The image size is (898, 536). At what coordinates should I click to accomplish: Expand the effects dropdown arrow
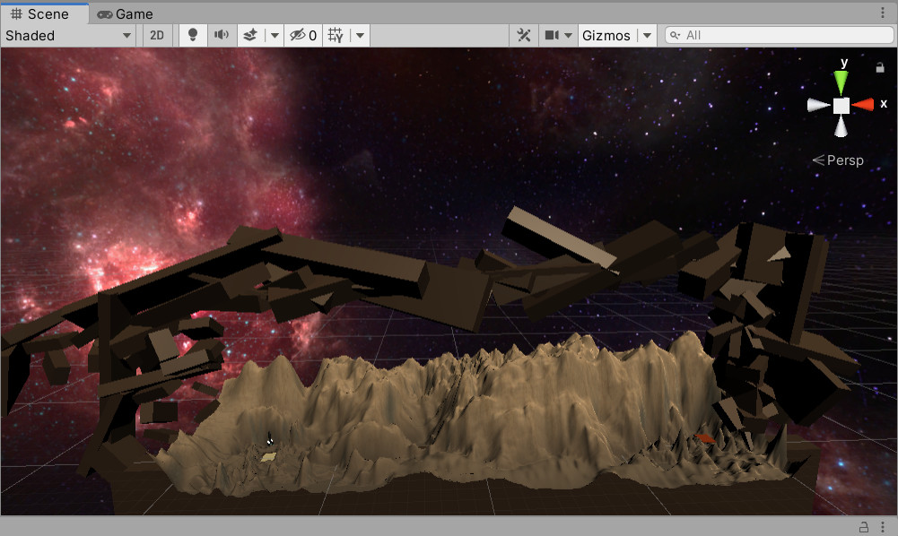click(275, 36)
